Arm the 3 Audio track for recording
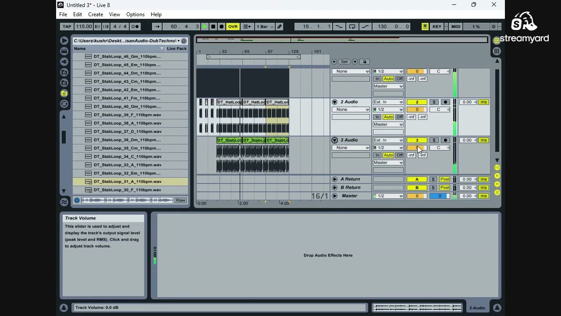This screenshot has height=316, width=561. pos(445,140)
